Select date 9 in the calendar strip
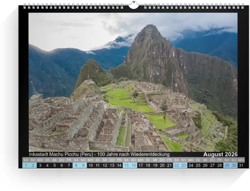Image resolution: width=250 pixels, height=191 pixels. click(x=83, y=165)
